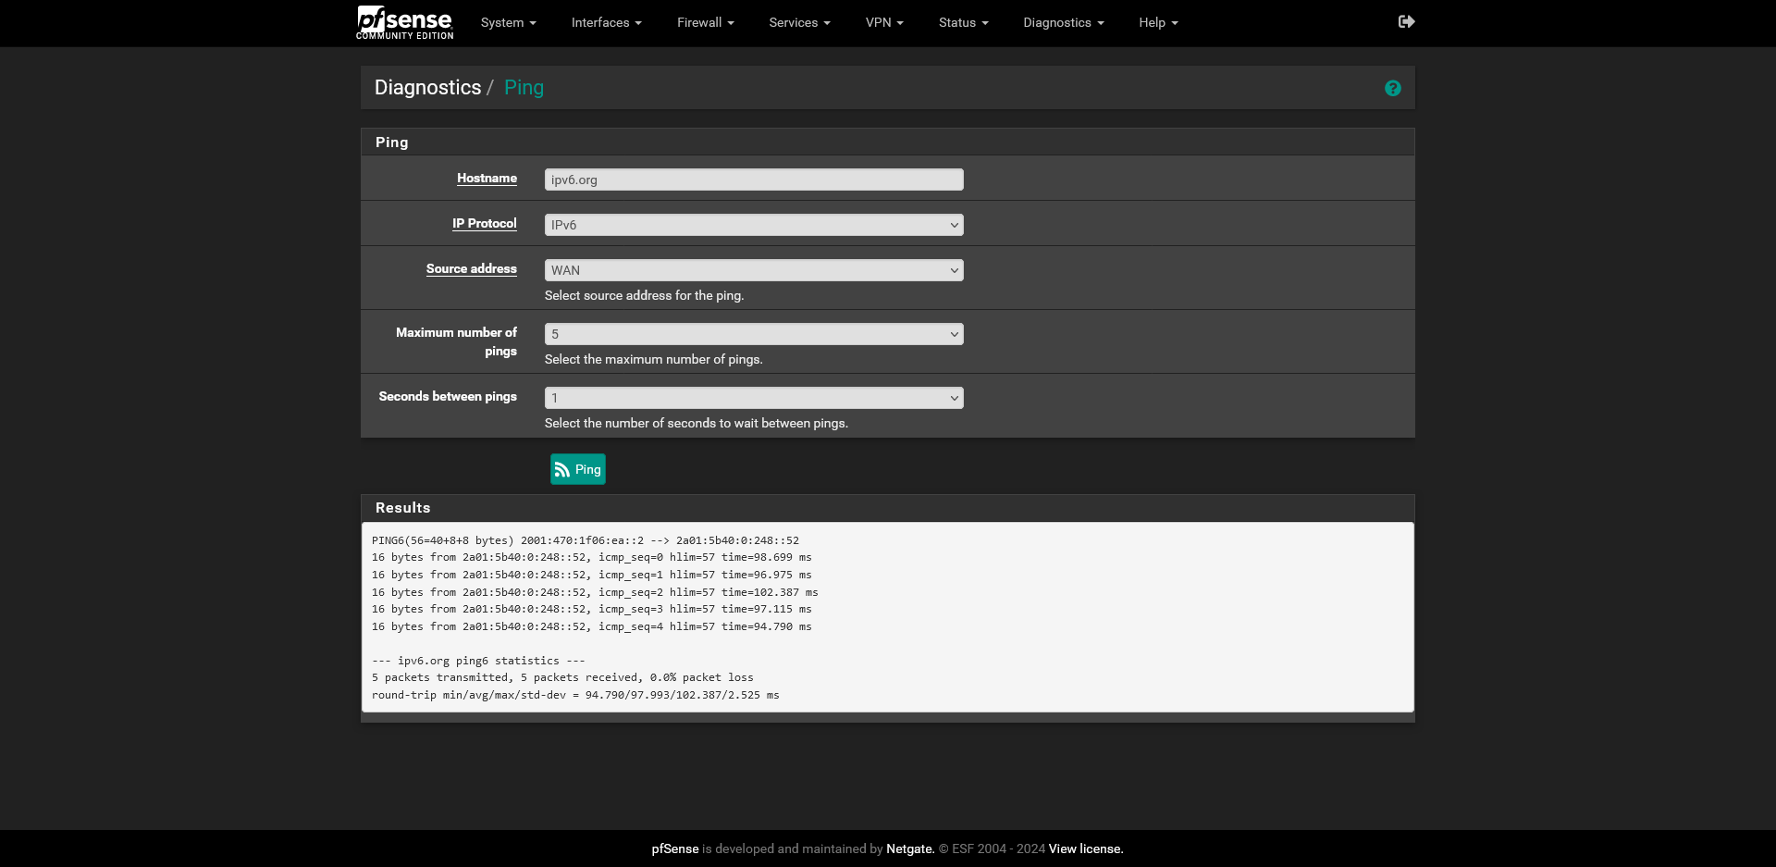Click the Netgate link in footer
1776x867 pixels.
(x=909, y=848)
